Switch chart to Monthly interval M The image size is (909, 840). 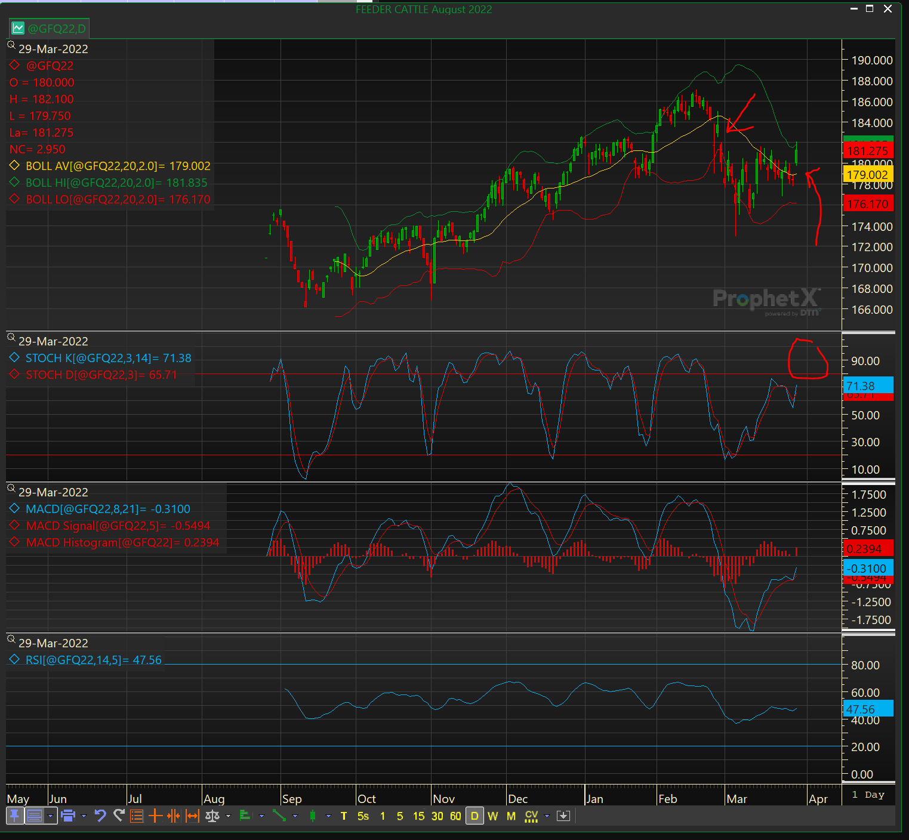click(x=511, y=816)
